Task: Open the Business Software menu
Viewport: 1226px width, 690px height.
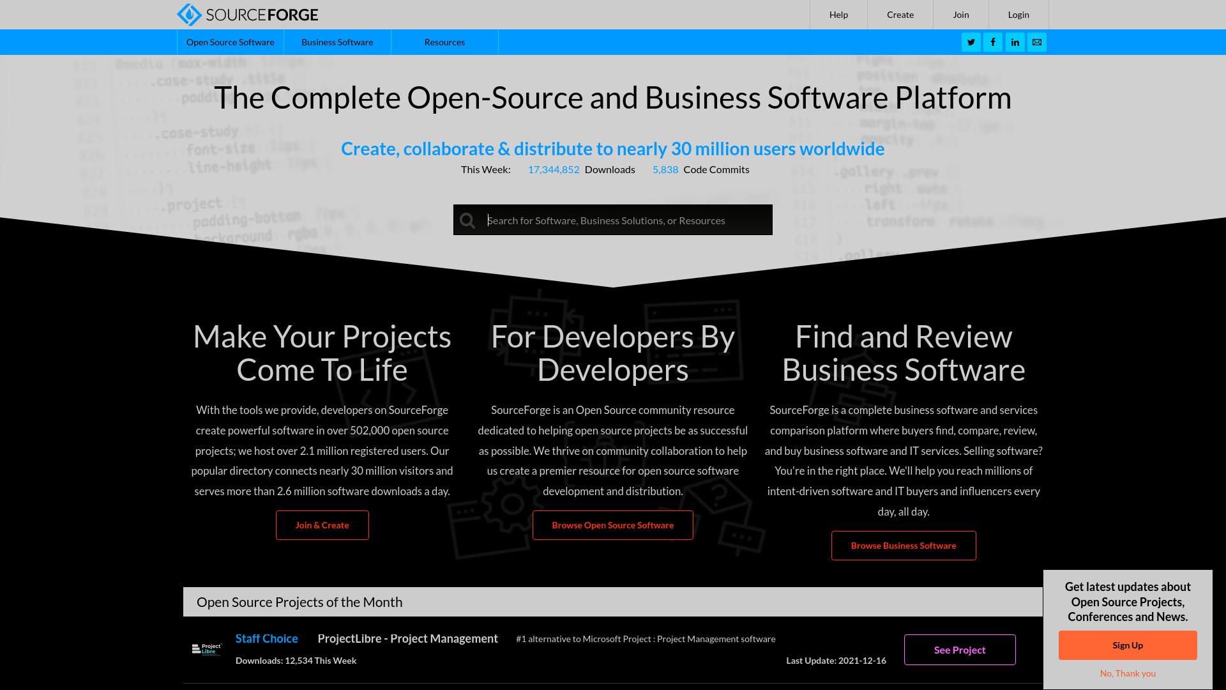Action: coord(337,42)
